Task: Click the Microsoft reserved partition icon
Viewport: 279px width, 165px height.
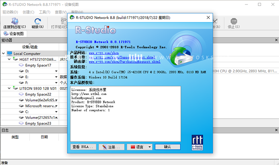Action: (x=21, y=106)
